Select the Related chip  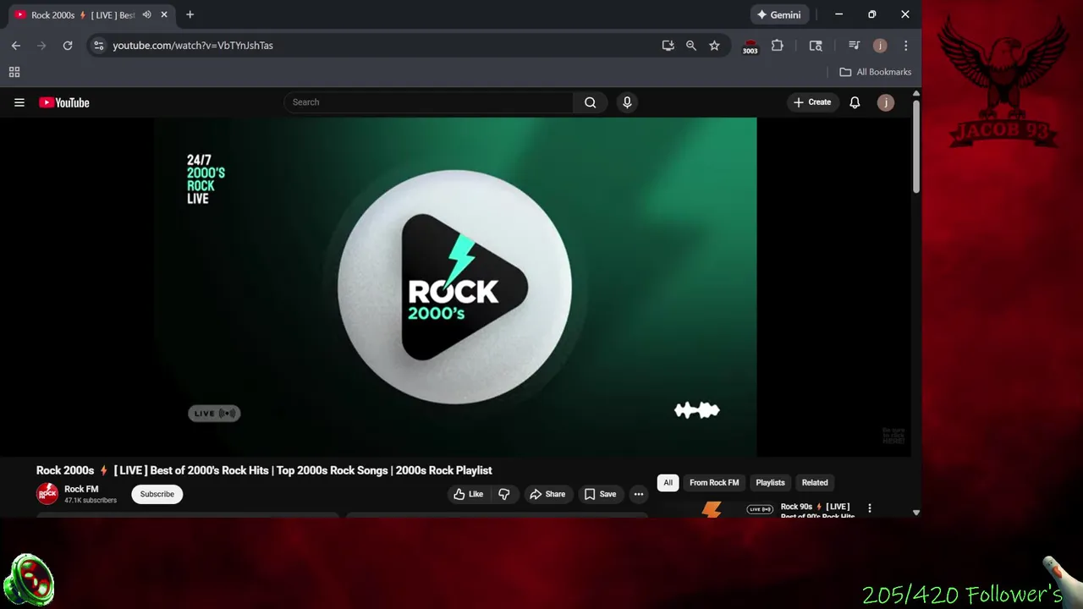pos(815,482)
